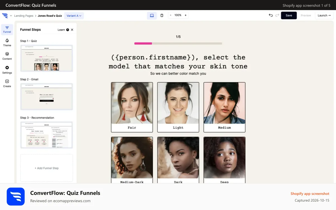The height and width of the screenshot is (210, 336).
Task: Switch to desktop preview mode
Action: coord(152,15)
